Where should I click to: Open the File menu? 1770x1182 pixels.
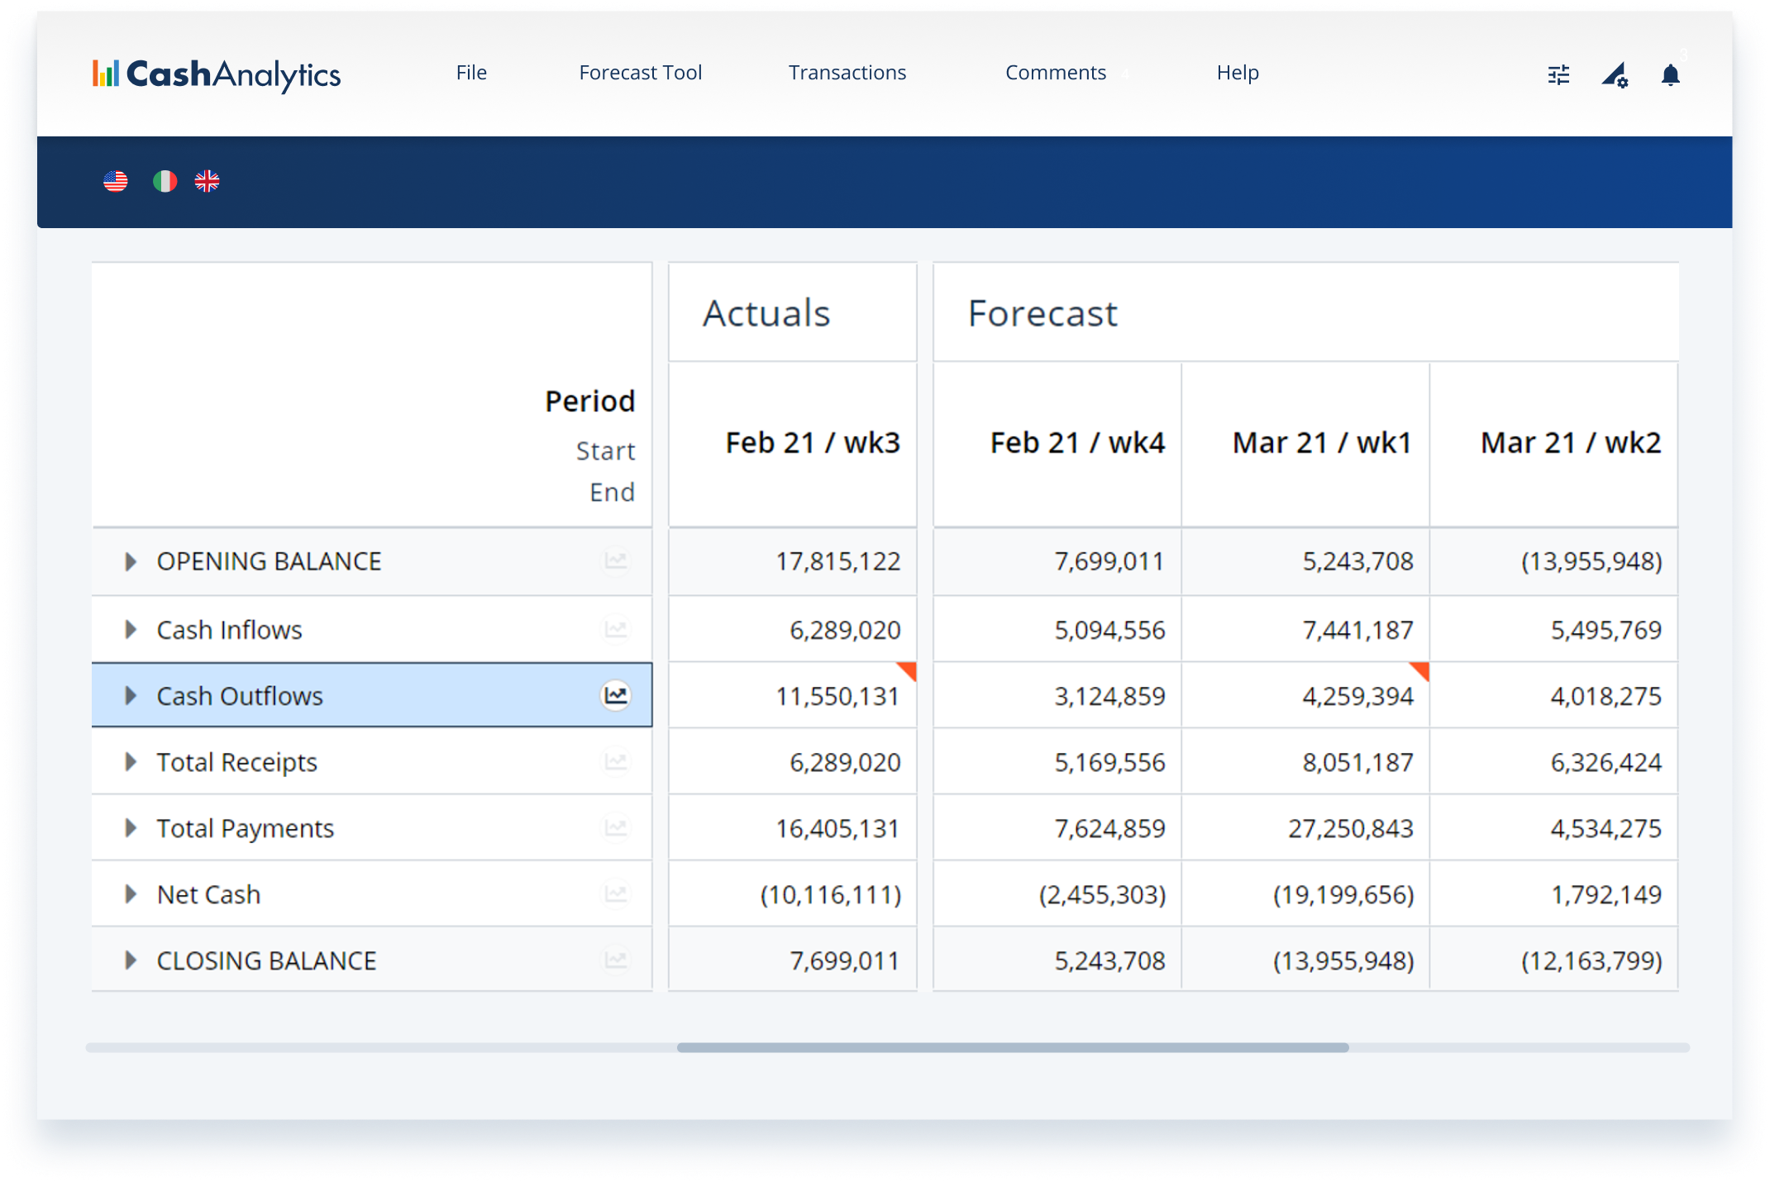tap(471, 73)
